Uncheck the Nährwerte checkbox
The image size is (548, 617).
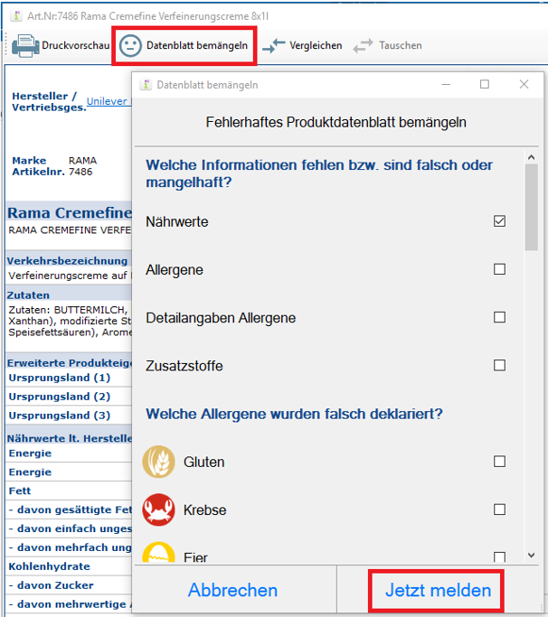coord(499,221)
